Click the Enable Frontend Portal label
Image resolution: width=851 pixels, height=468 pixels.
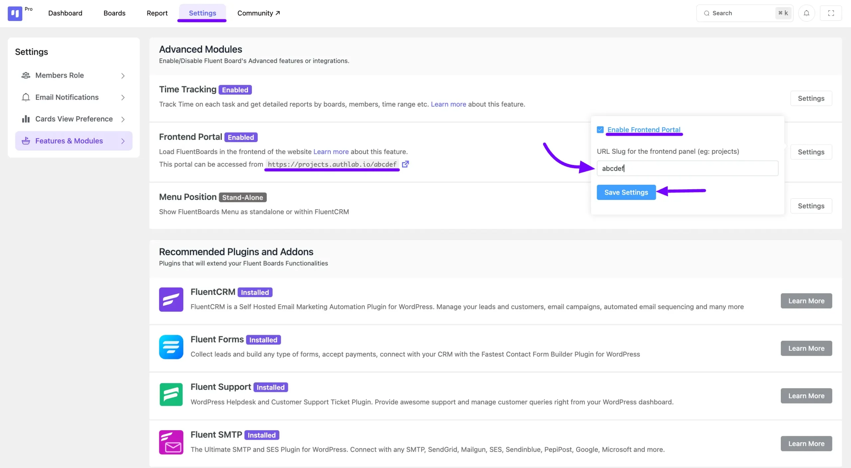(644, 130)
